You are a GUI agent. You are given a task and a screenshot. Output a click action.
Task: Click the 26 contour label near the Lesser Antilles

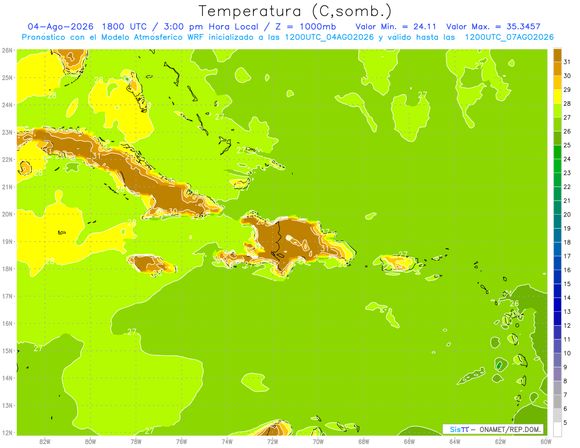coord(514,303)
